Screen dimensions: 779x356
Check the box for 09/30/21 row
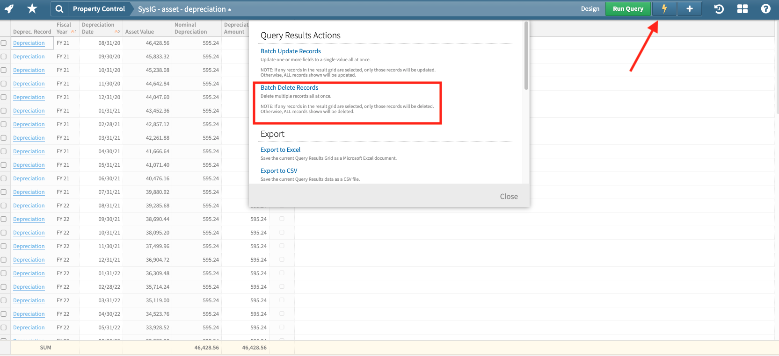4,219
